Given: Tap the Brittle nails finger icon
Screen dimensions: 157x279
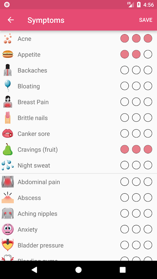Looking at the screenshot, I should click(8, 118).
